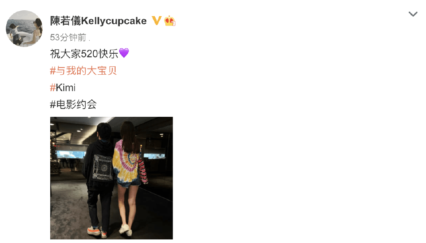Click the hash symbol before 电影约会
The image size is (426, 243).
53,104
